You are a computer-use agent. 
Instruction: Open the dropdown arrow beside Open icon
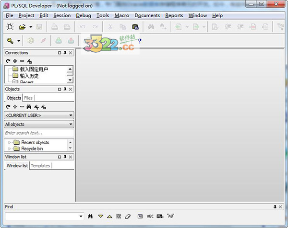pos(31,27)
